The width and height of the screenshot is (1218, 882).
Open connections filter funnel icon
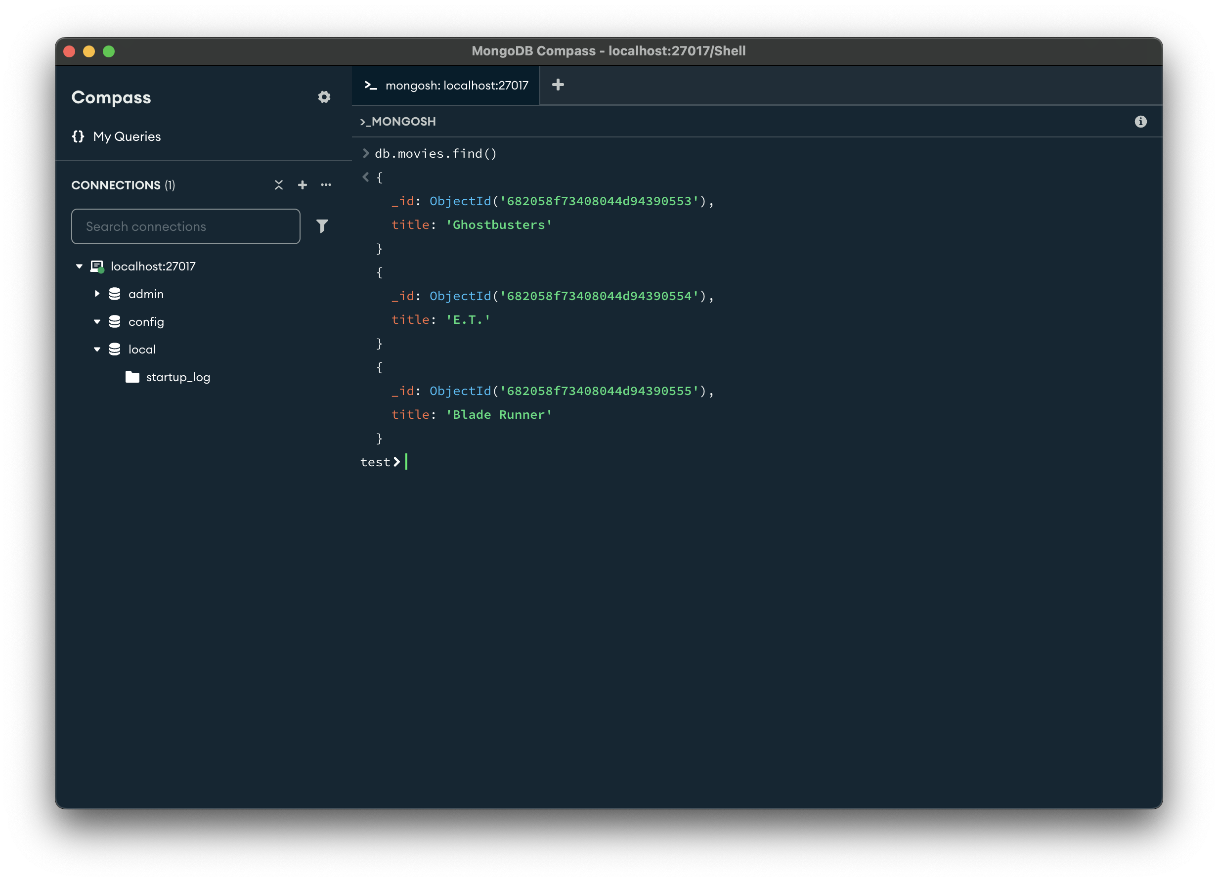pos(322,226)
